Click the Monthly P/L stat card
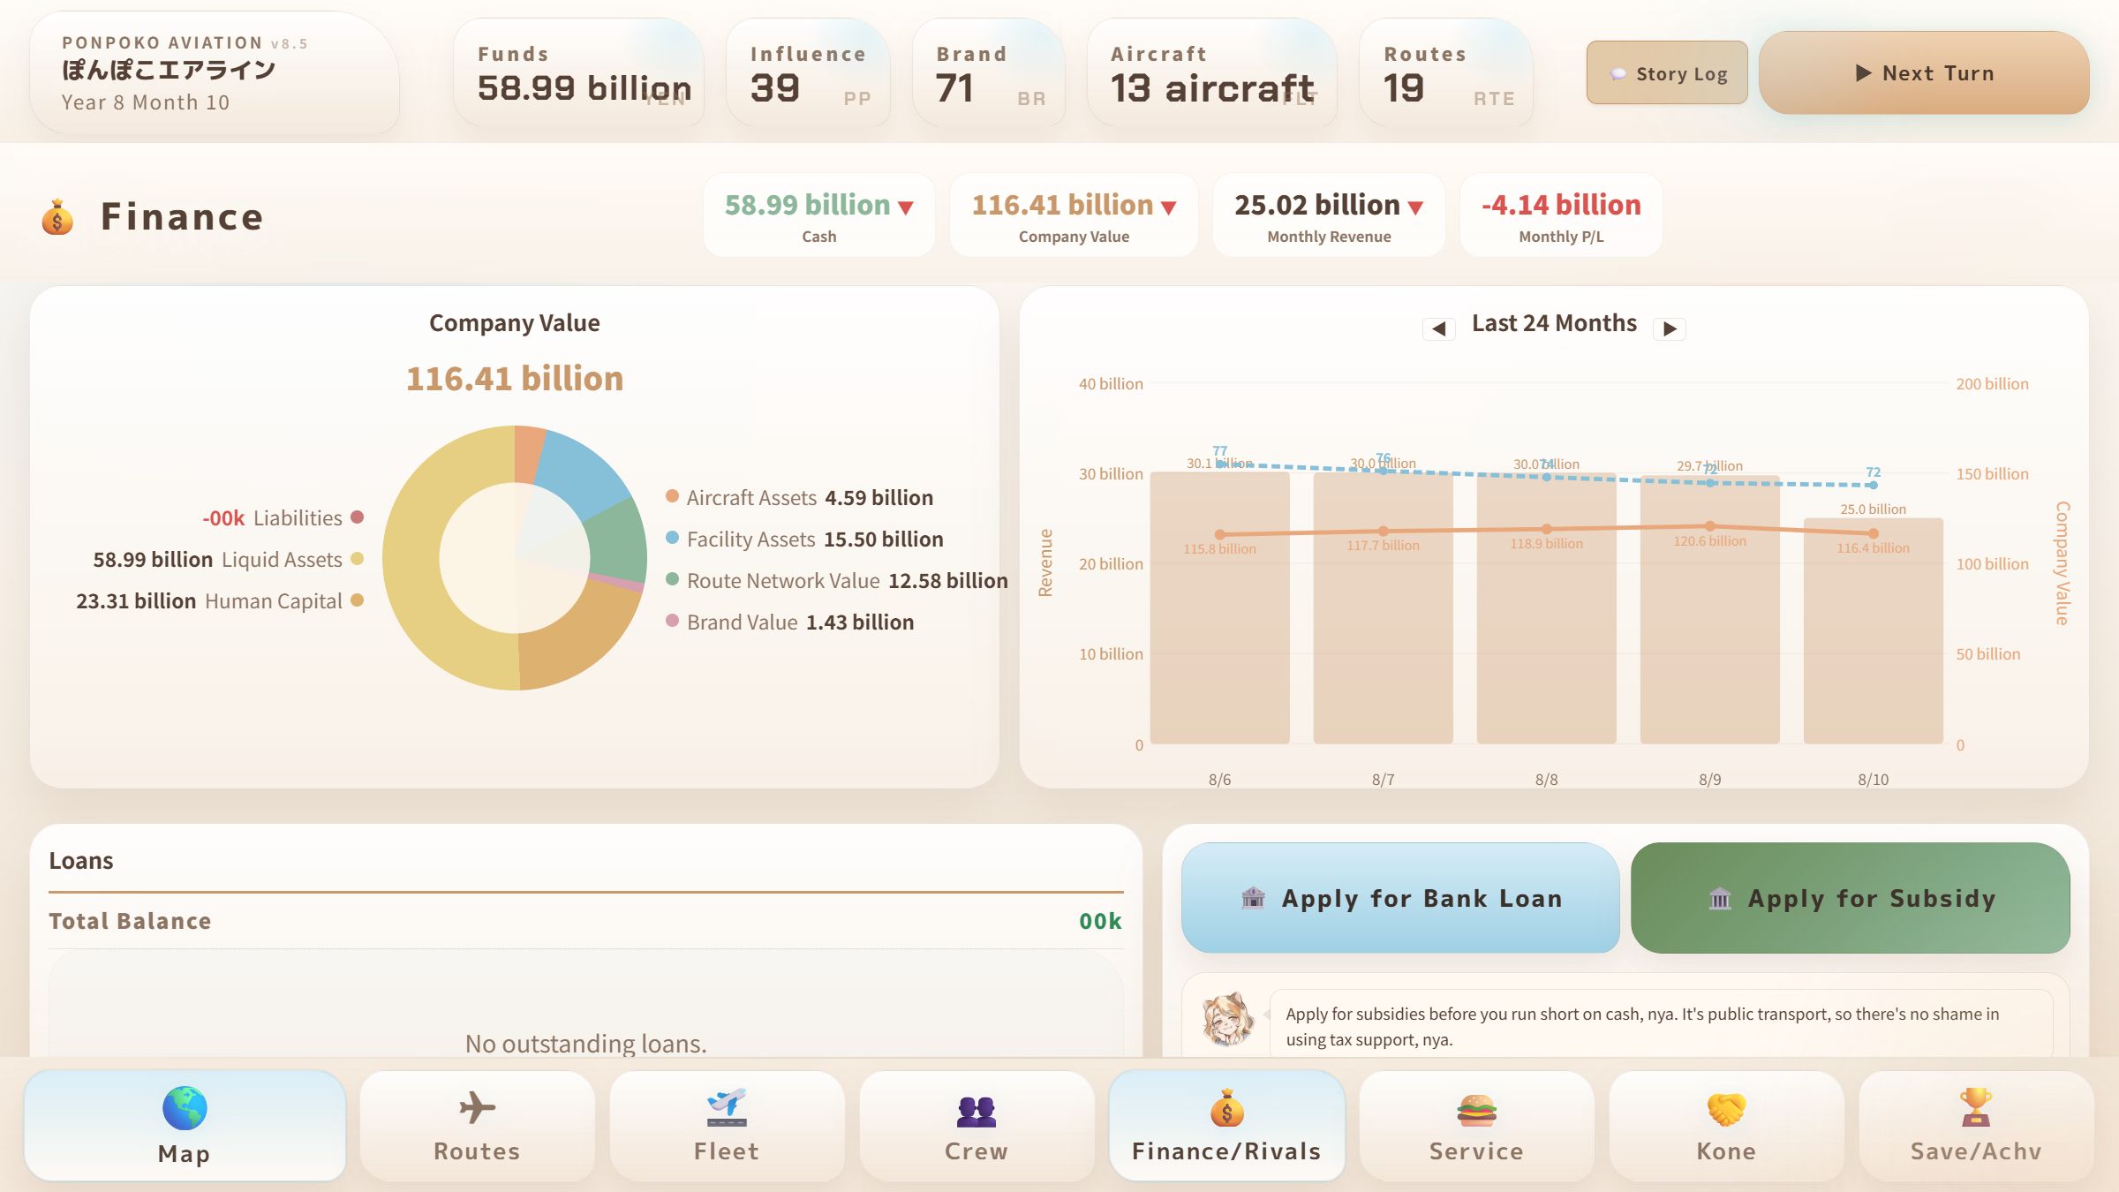This screenshot has width=2119, height=1192. (x=1561, y=215)
